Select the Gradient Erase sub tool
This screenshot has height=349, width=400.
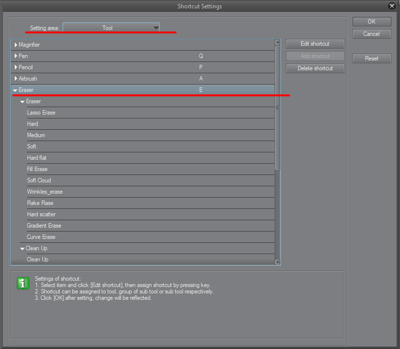(x=44, y=226)
